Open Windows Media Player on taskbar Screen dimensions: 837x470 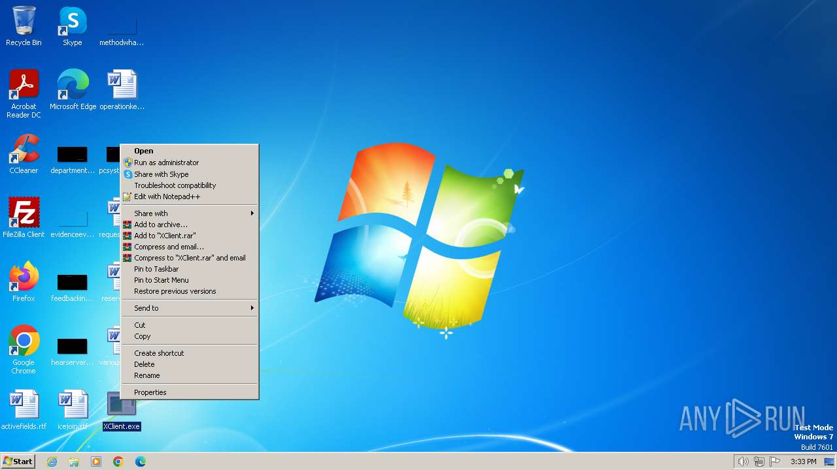click(96, 462)
